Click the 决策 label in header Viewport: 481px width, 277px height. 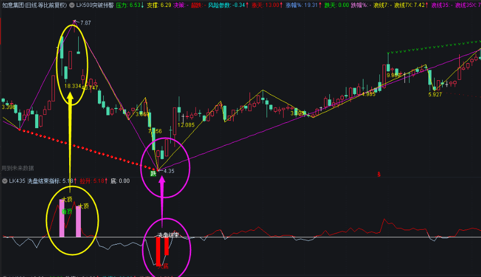(x=179, y=5)
